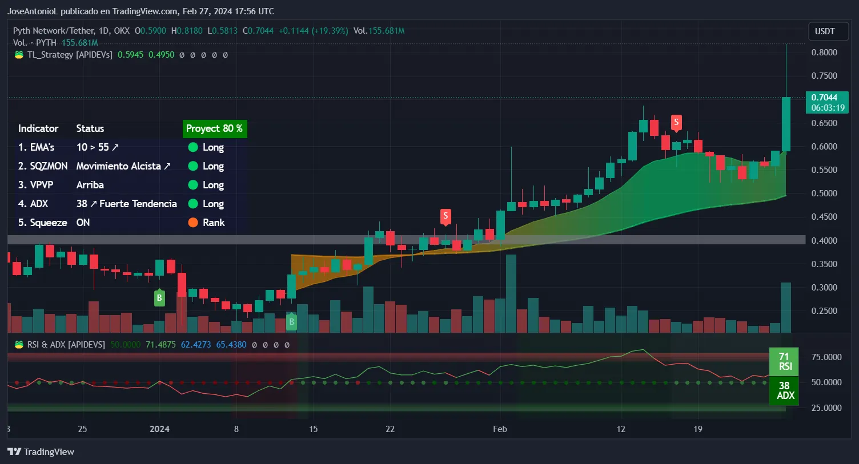859x464 pixels.
Task: Click the B buy marker on the volume bars
Action: pyautogui.click(x=291, y=322)
